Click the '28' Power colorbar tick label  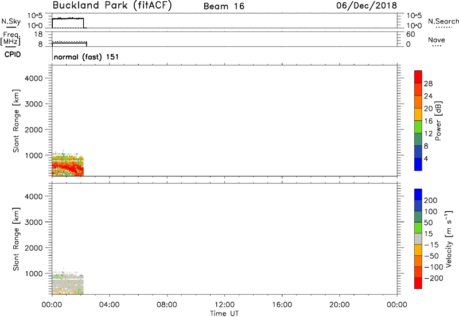pyautogui.click(x=428, y=84)
